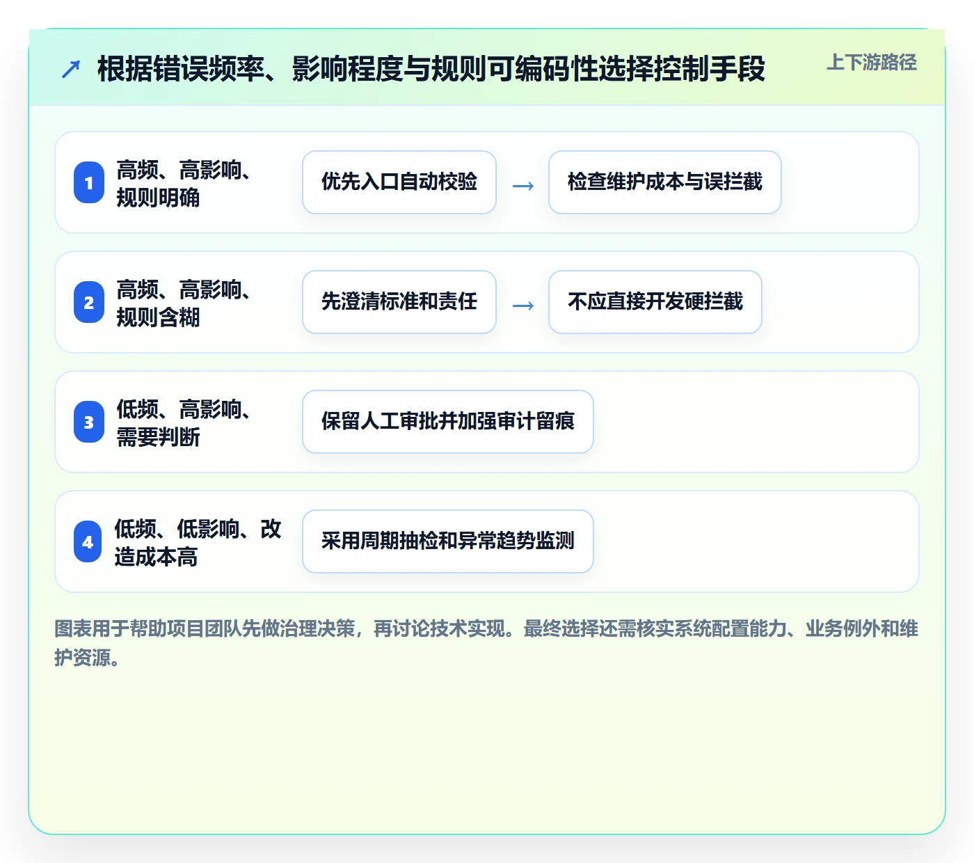Viewport: 974px width, 863px height.
Task: Click the title 根据错误频率、影响程度与规则可编码性选择控制手段
Action: tap(431, 69)
